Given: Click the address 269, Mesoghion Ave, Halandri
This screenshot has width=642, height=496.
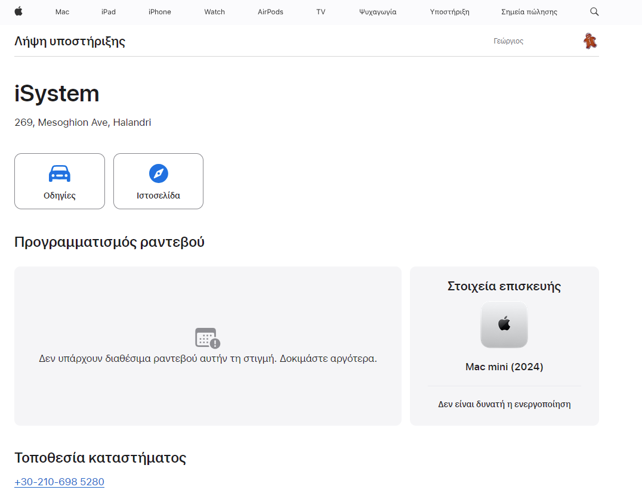Looking at the screenshot, I should pos(83,122).
